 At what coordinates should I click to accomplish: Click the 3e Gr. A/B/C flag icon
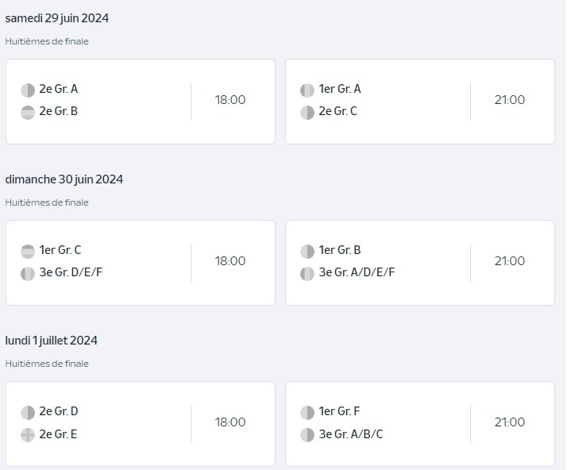click(x=307, y=435)
